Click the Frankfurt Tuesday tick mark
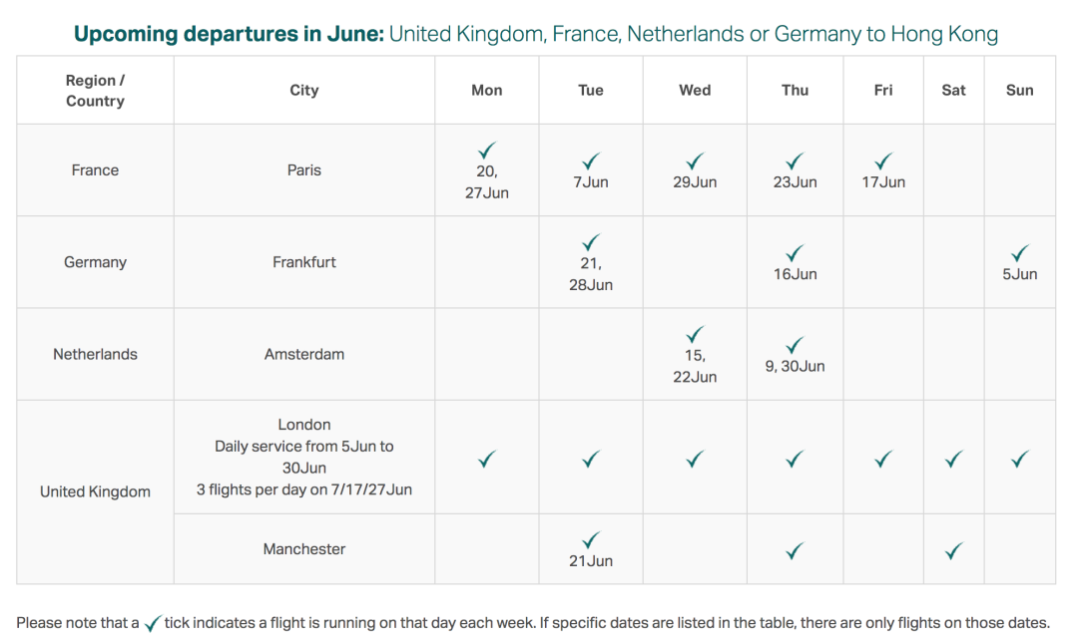The width and height of the screenshot is (1078, 642). click(591, 242)
